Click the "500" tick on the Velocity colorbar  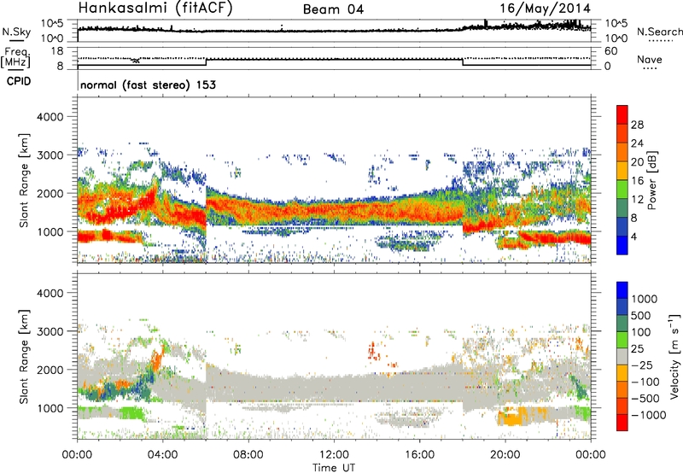click(x=641, y=316)
